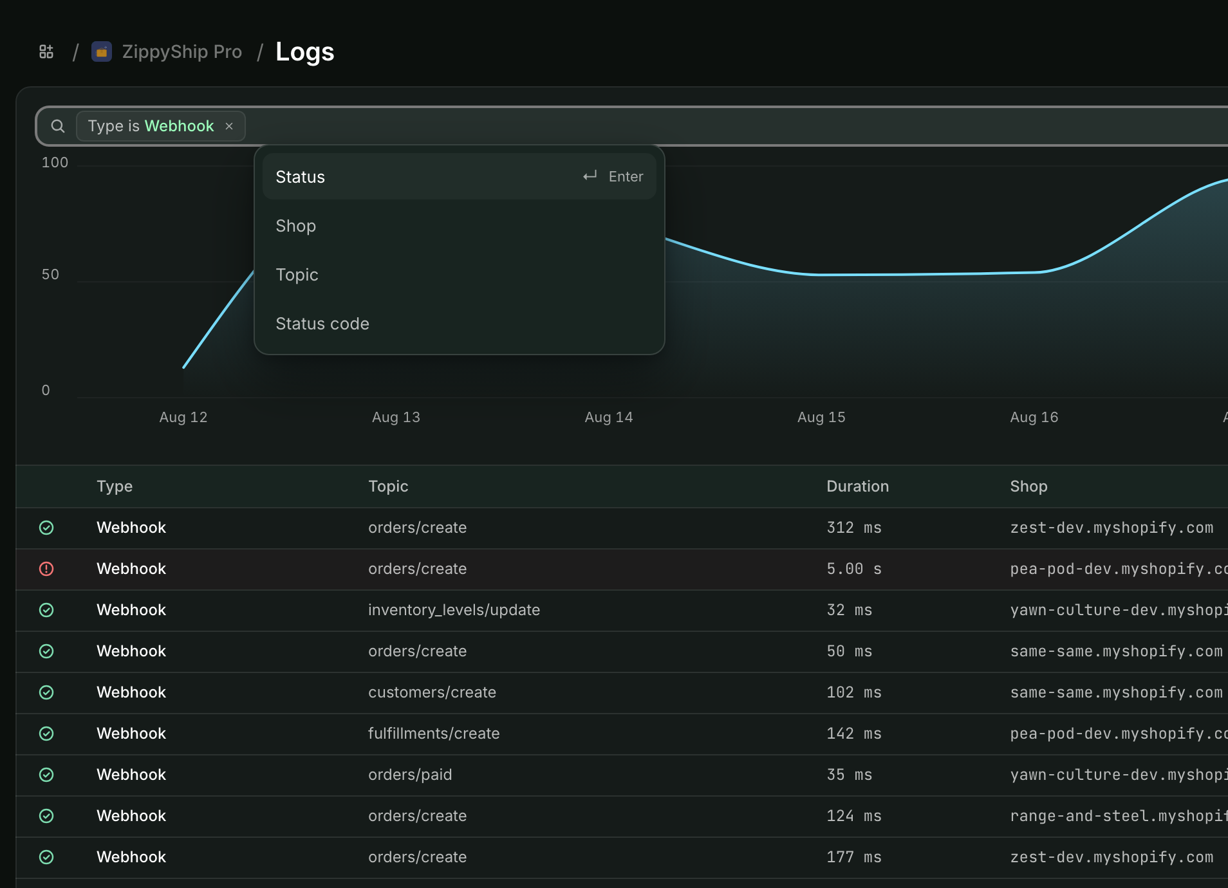Click error icon on 5.00 s row
The height and width of the screenshot is (888, 1228).
pyautogui.click(x=46, y=569)
